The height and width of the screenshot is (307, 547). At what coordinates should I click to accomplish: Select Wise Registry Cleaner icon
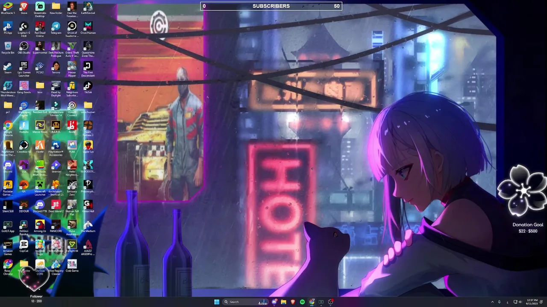tap(56, 264)
